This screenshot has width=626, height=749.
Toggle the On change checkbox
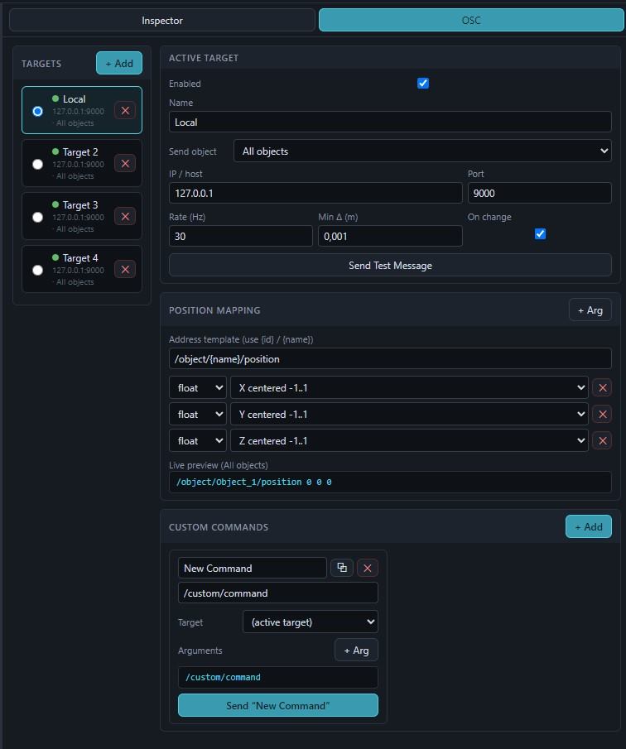tap(540, 234)
